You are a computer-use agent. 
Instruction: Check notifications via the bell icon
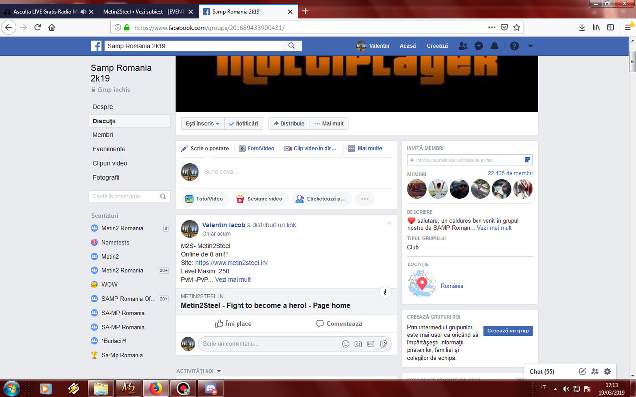(x=494, y=46)
